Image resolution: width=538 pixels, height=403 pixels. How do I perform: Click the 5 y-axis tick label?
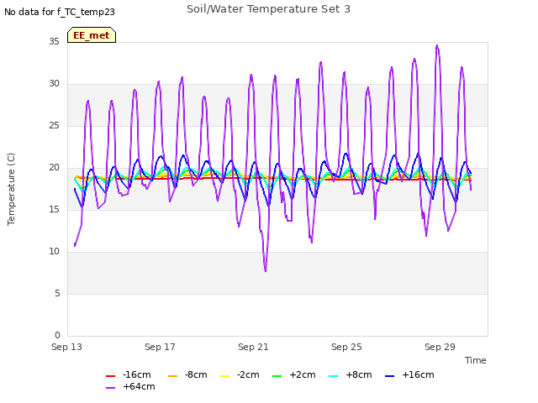click(57, 293)
